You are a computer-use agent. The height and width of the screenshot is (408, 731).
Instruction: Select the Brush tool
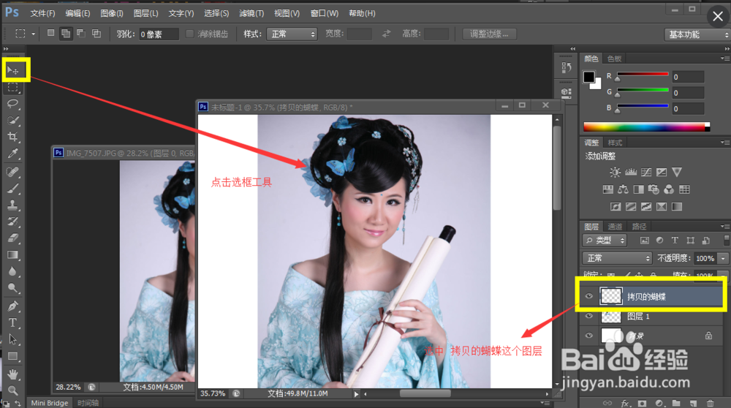(13, 189)
